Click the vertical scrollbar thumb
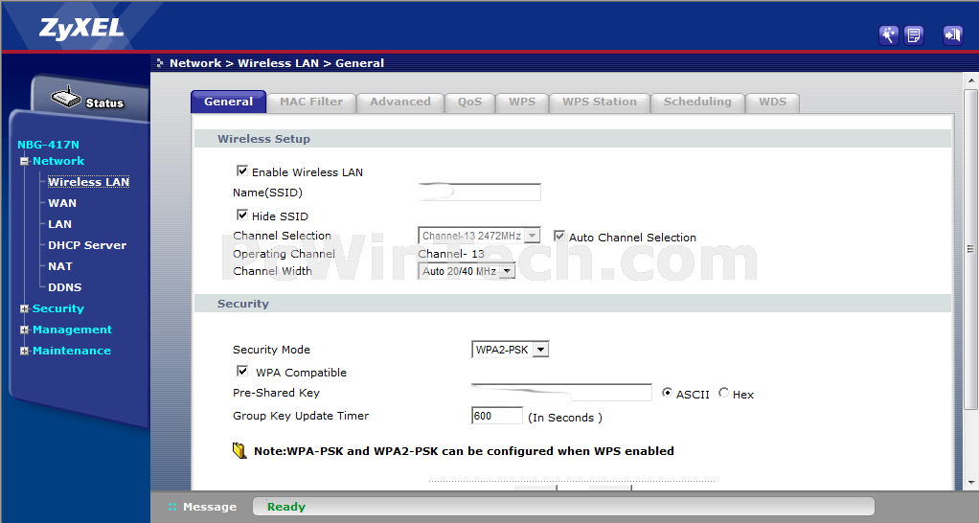The width and height of the screenshot is (979, 523). pos(970,250)
